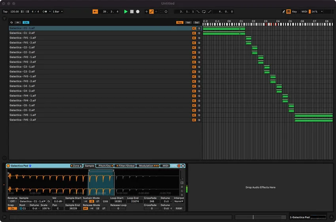
Task: Click the Session Record circle icon
Action: [x=166, y=11]
